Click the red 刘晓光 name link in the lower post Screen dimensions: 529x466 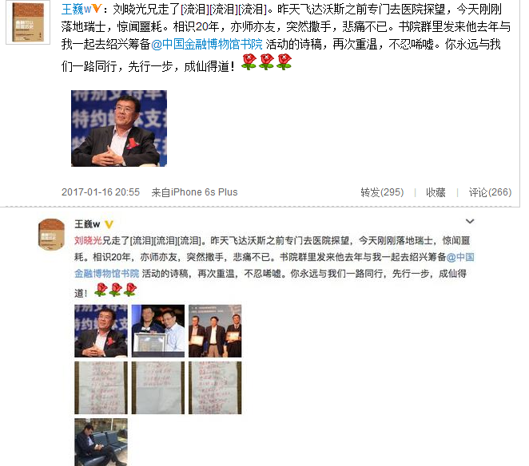88,241
